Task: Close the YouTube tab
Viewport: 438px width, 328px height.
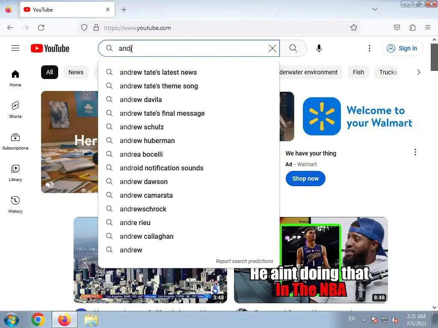Action: [x=108, y=9]
